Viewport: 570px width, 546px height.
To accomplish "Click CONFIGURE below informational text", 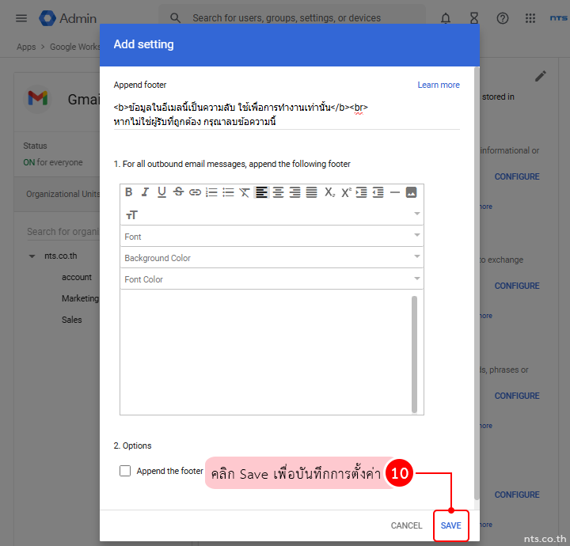I will point(517,176).
